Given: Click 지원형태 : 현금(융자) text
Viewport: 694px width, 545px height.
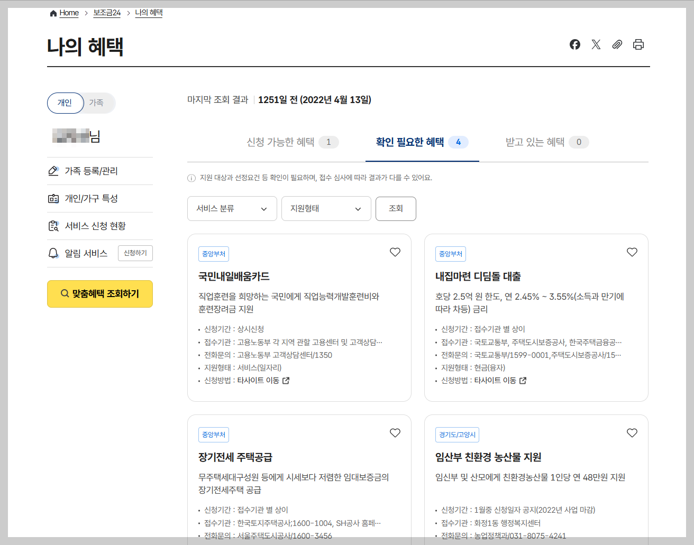Looking at the screenshot, I should [x=473, y=368].
